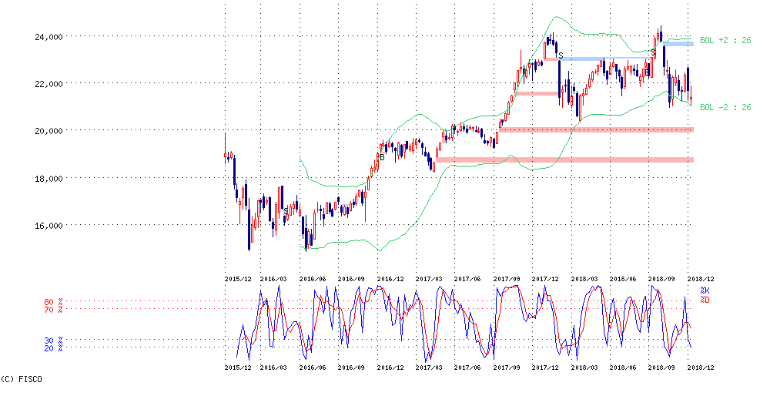Click the 80 % overbought level label

click(54, 301)
